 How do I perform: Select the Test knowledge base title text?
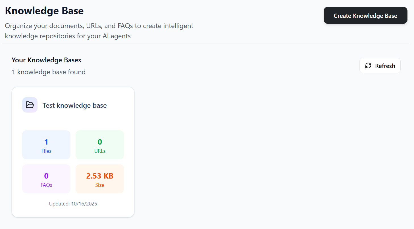pos(74,105)
